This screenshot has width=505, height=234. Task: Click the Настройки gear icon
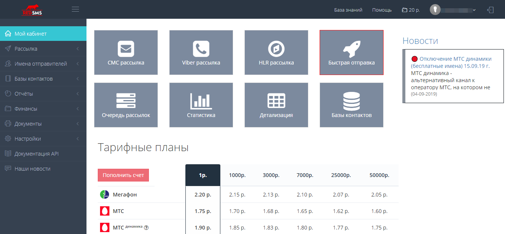tap(8, 139)
